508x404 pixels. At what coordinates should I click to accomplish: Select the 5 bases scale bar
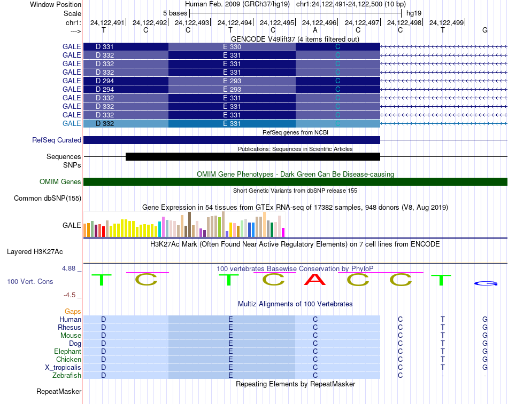(x=296, y=13)
